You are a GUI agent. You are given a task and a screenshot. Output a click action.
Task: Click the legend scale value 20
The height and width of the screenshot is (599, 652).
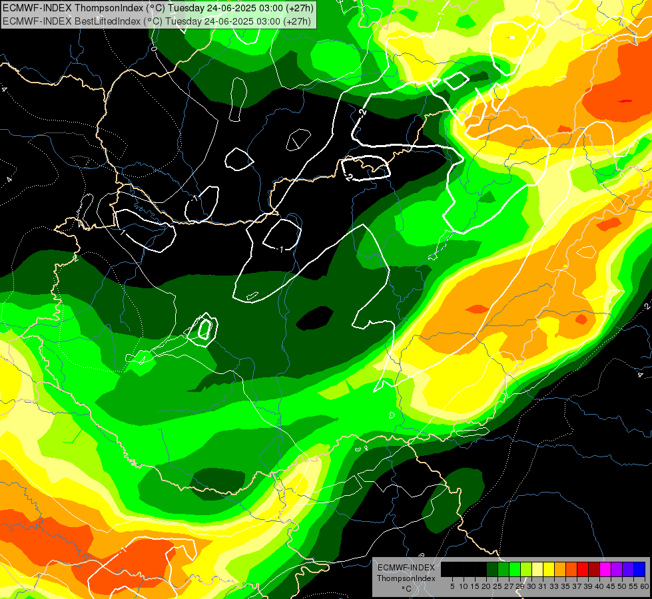coord(486,586)
